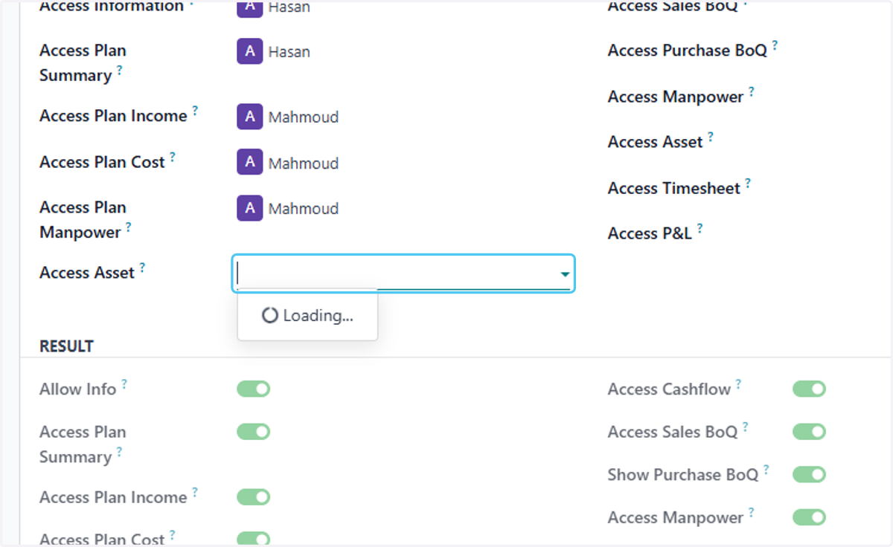Open Access Plan Income help icon in RESULT section

click(x=195, y=492)
